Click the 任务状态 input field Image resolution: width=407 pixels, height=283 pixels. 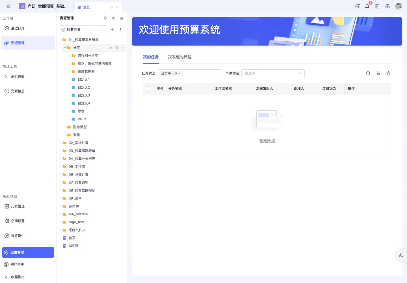point(189,73)
